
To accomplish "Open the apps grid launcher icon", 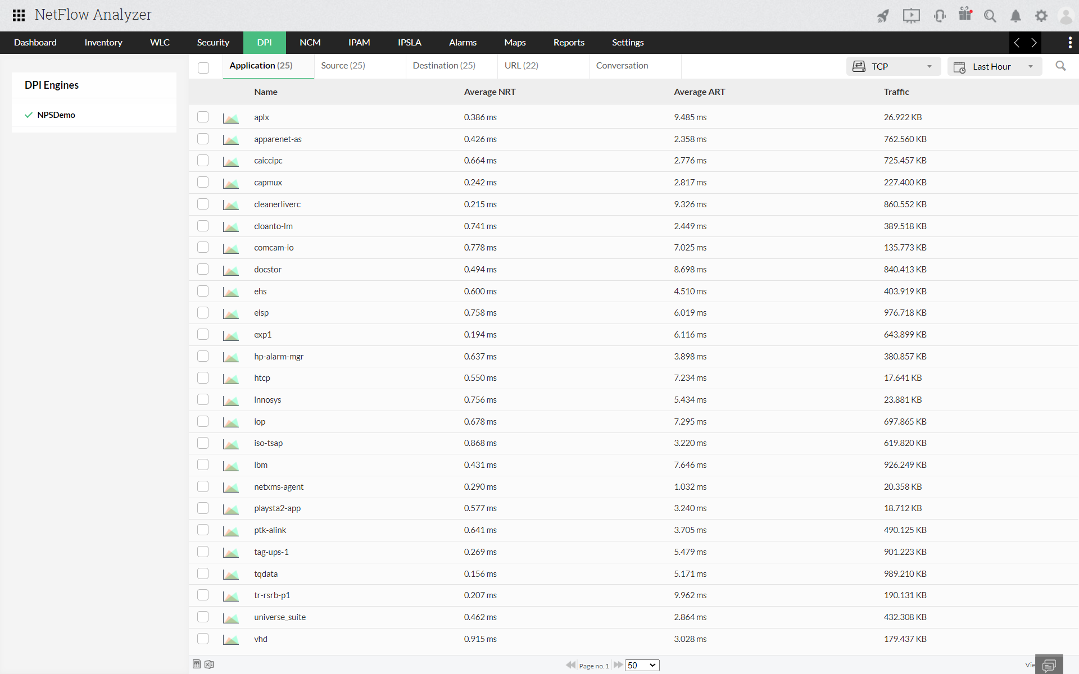I will point(19,15).
